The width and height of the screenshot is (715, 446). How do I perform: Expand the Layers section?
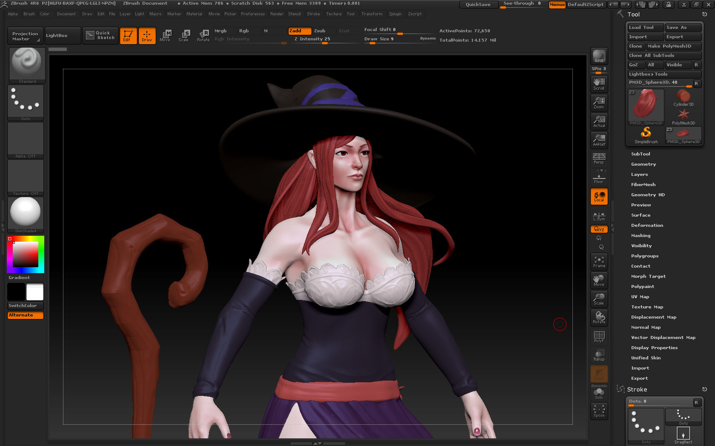(x=640, y=175)
